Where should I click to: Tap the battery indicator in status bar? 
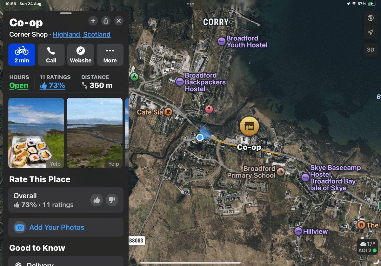click(x=372, y=4)
